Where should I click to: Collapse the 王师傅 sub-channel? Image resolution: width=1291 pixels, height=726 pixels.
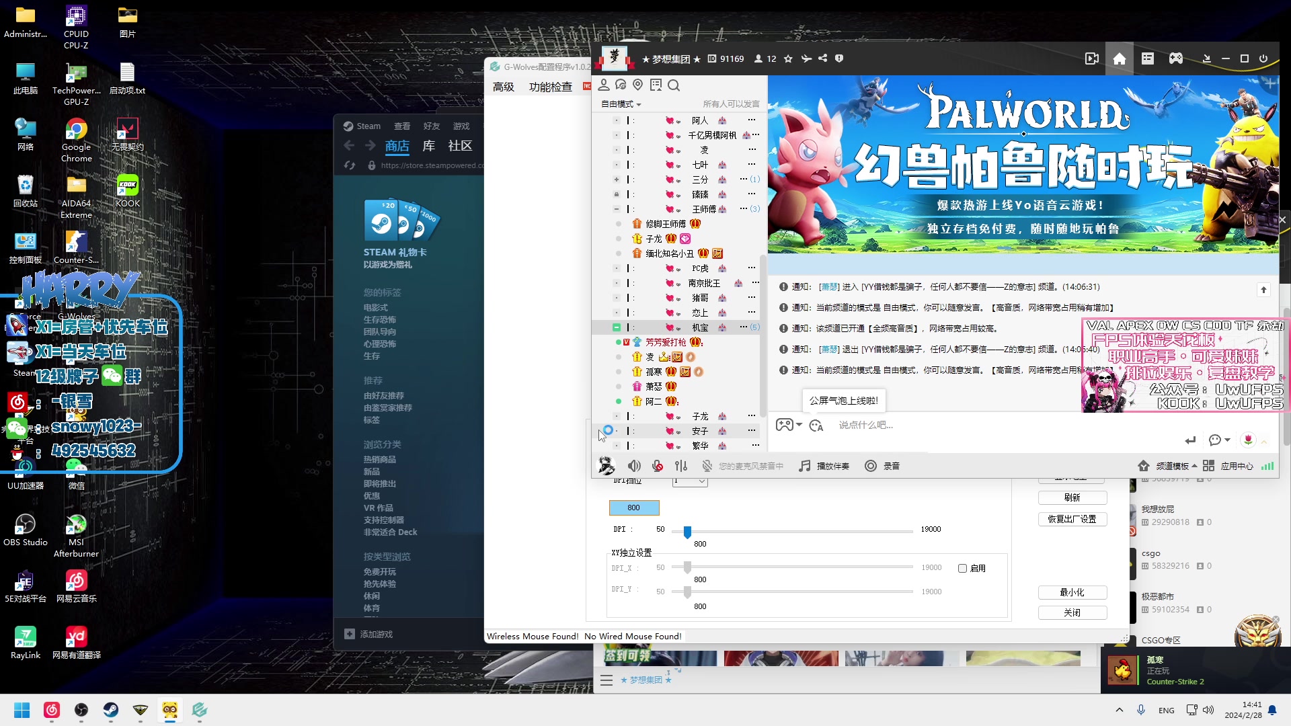pos(616,209)
